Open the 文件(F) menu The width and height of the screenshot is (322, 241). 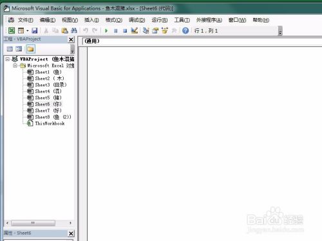click(26, 20)
